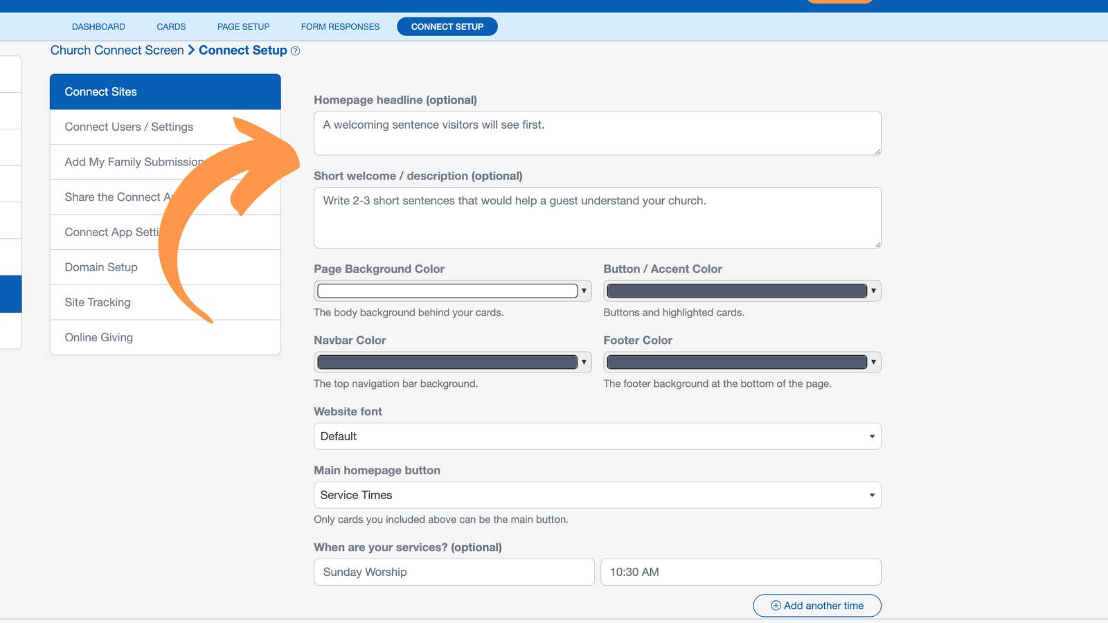This screenshot has width=1108, height=623.
Task: Switch to the Dashboard tab
Action: pos(98,27)
